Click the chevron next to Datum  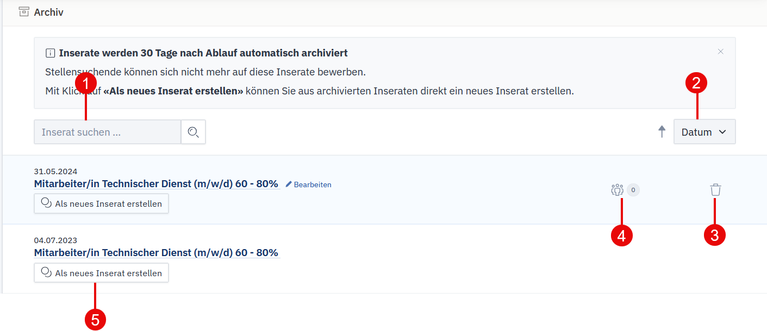[722, 132]
